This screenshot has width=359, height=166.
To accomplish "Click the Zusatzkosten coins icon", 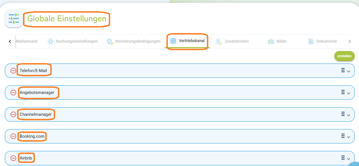I will [219, 41].
